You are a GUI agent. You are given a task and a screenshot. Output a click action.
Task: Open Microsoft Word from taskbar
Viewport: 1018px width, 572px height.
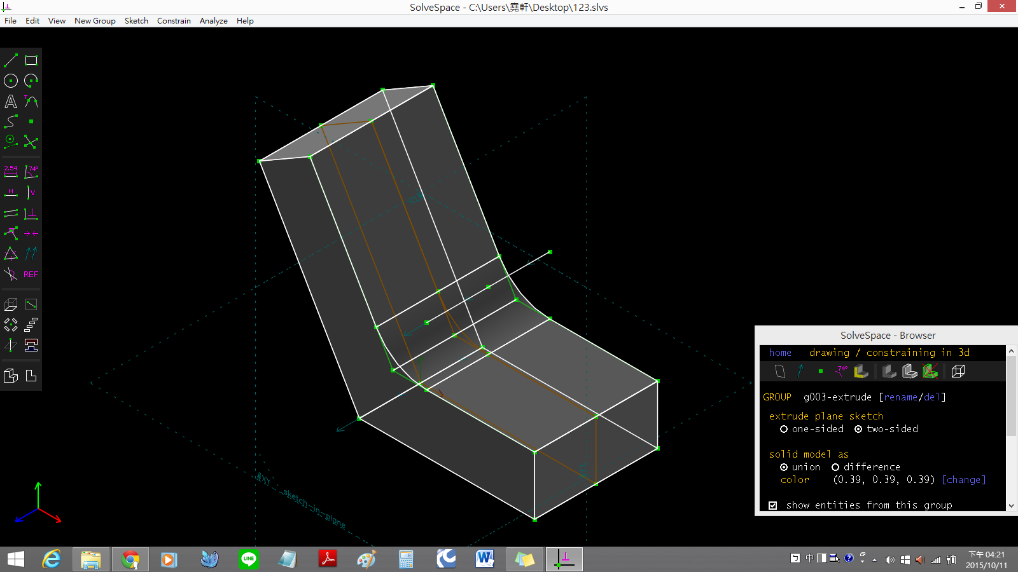pos(485,559)
